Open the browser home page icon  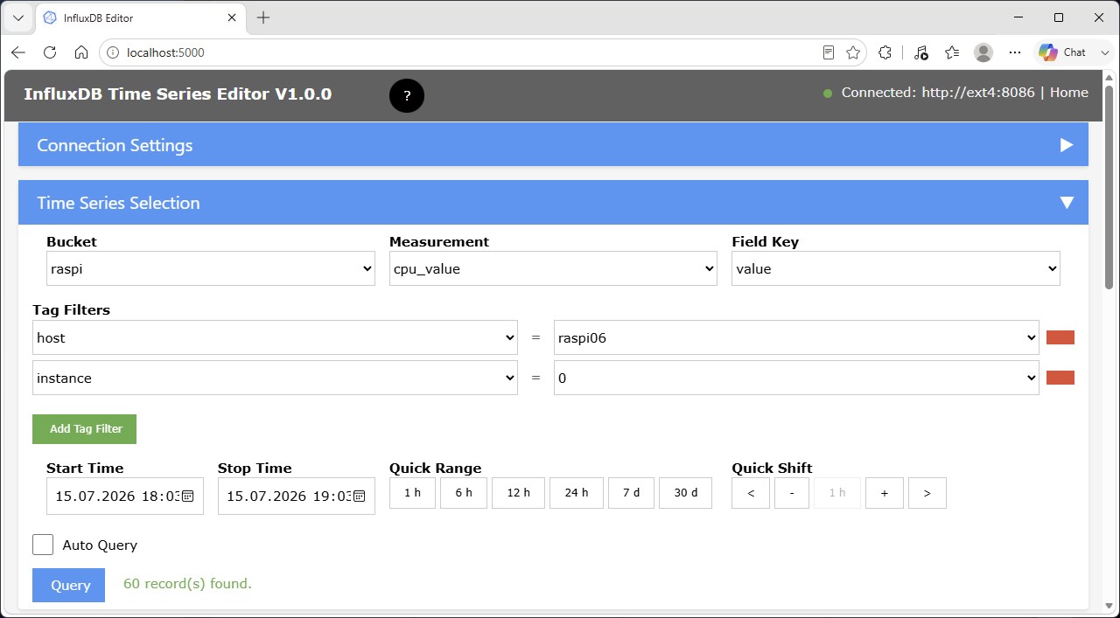(x=81, y=52)
